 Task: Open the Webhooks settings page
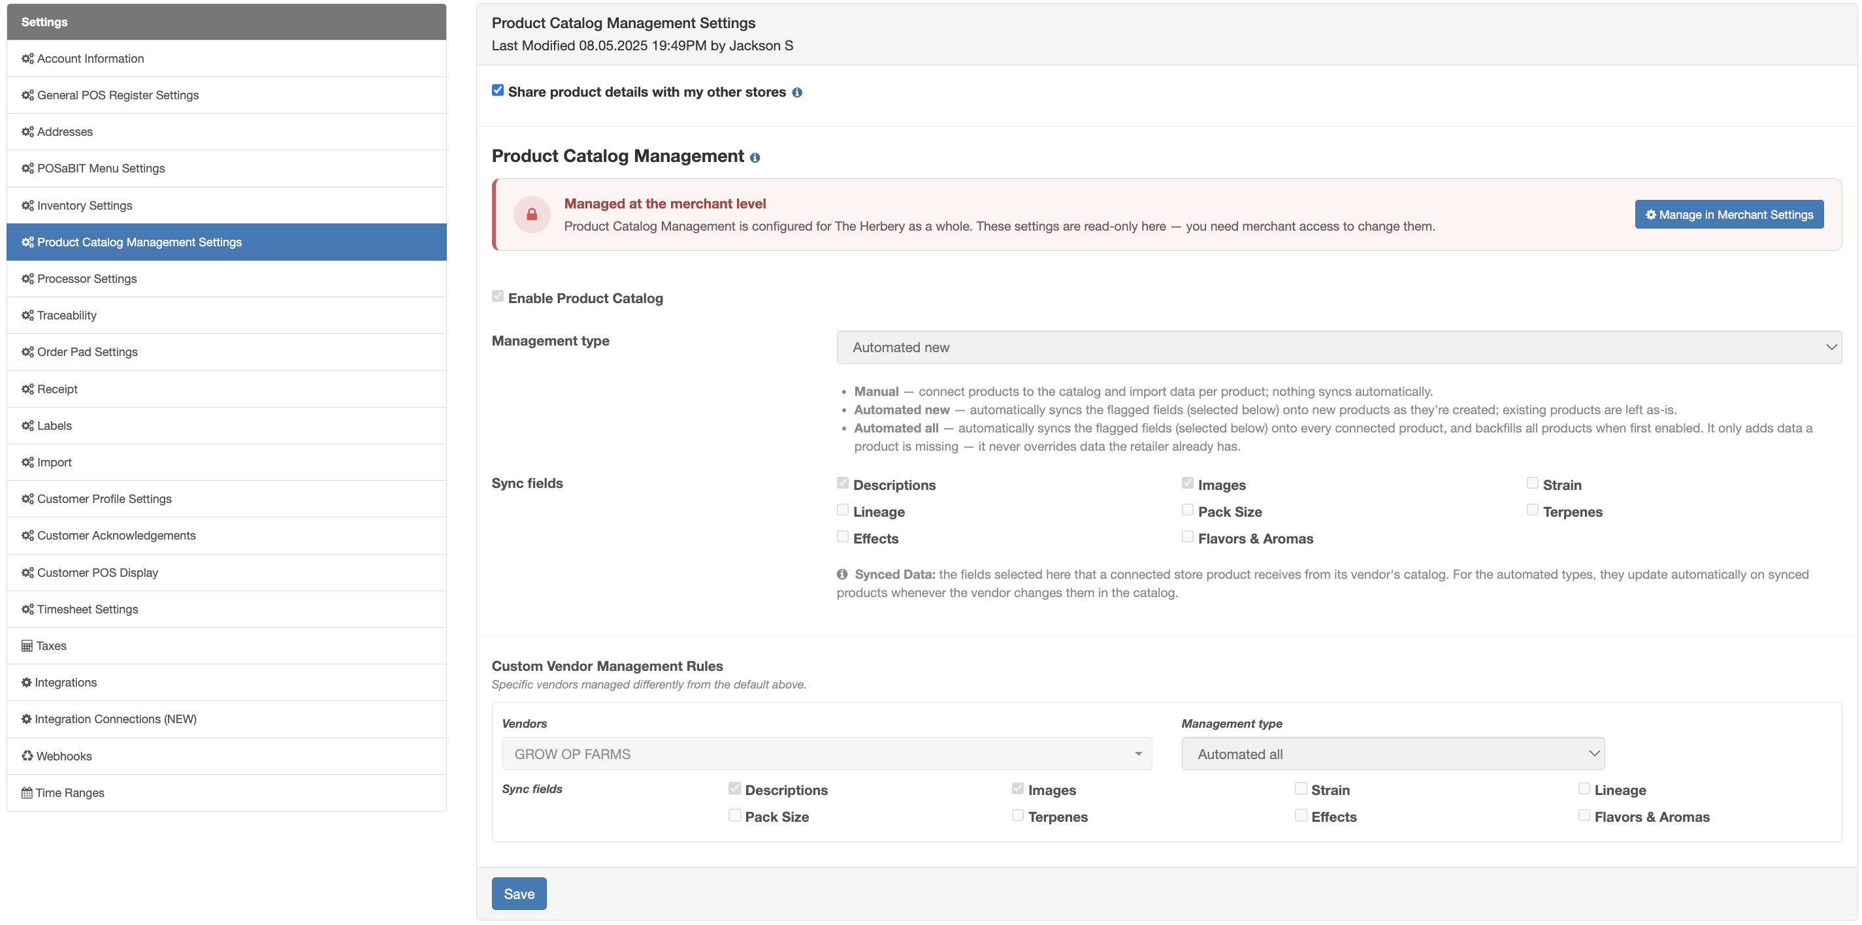coord(226,756)
